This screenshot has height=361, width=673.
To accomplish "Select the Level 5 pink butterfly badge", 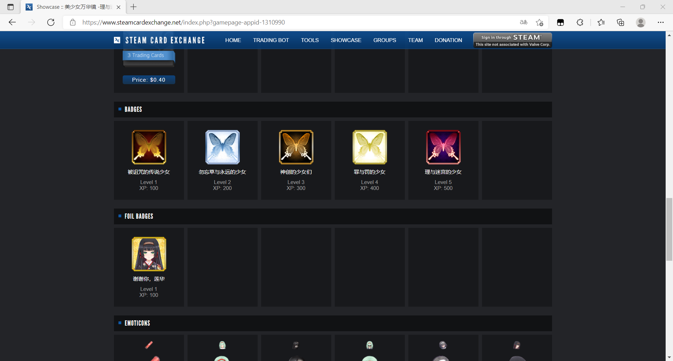I will 443,147.
